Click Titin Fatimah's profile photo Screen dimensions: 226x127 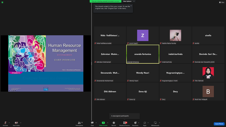[208, 73]
